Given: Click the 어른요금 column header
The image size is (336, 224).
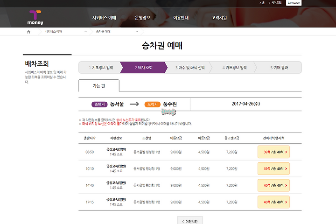Looking at the screenshot, I should (176, 138).
